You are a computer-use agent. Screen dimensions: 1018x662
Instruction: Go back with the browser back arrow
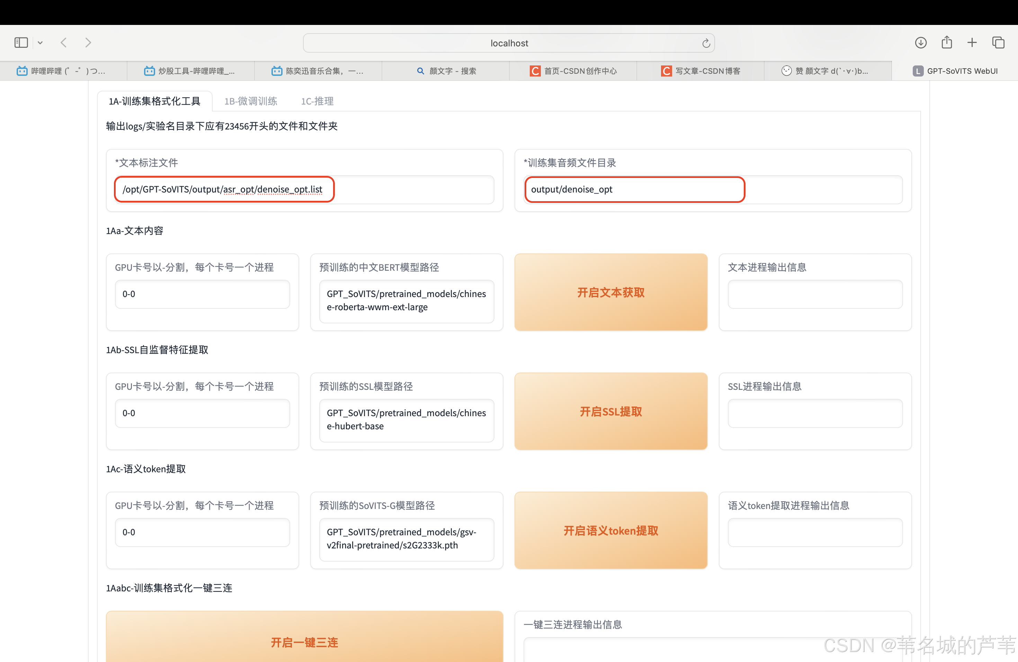(x=64, y=43)
